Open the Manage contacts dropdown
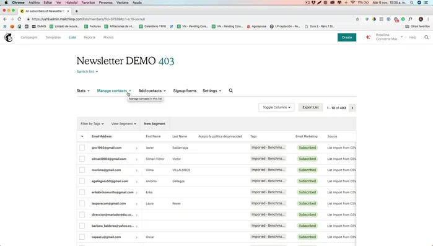 pos(114,90)
